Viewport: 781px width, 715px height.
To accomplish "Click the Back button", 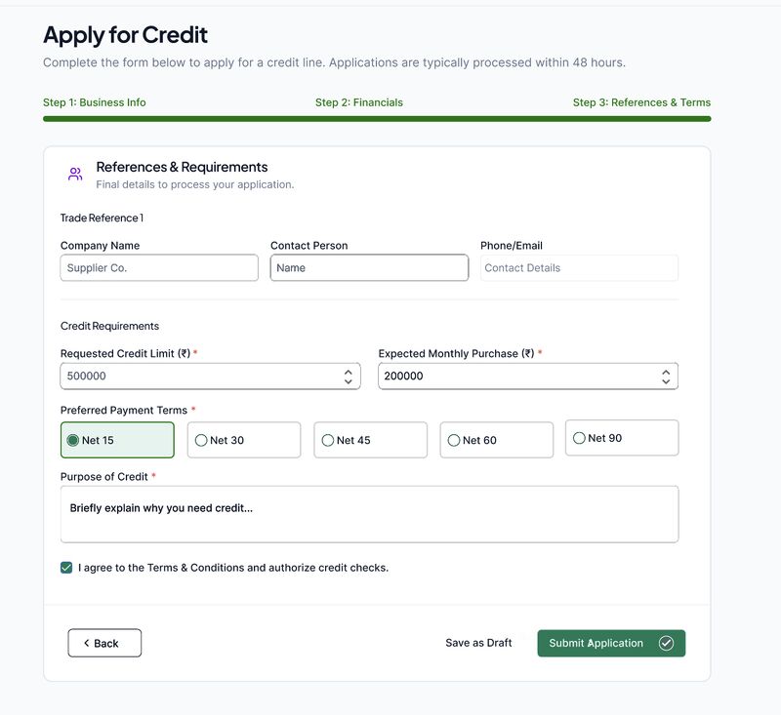I will point(103,643).
